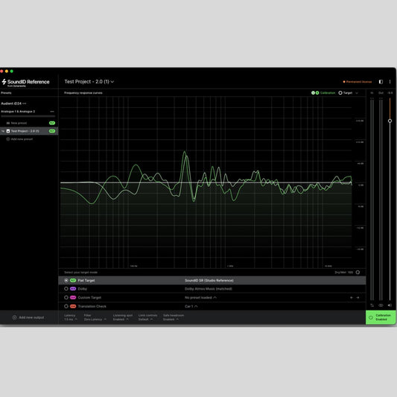Click the speaker mute icon
The width and height of the screenshot is (397, 397).
pyautogui.click(x=390, y=305)
